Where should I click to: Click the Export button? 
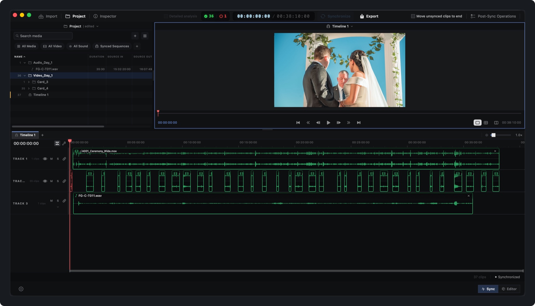pos(369,16)
